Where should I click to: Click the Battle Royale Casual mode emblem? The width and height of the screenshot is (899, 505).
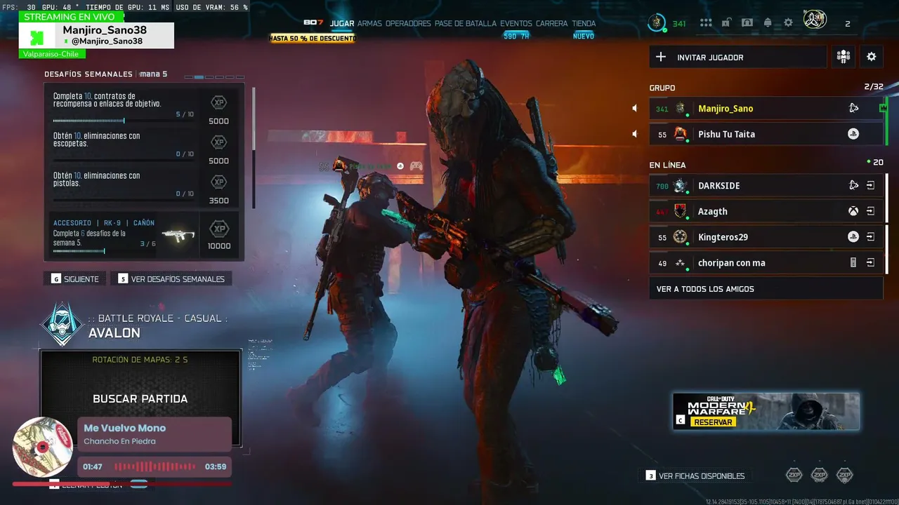coord(63,325)
